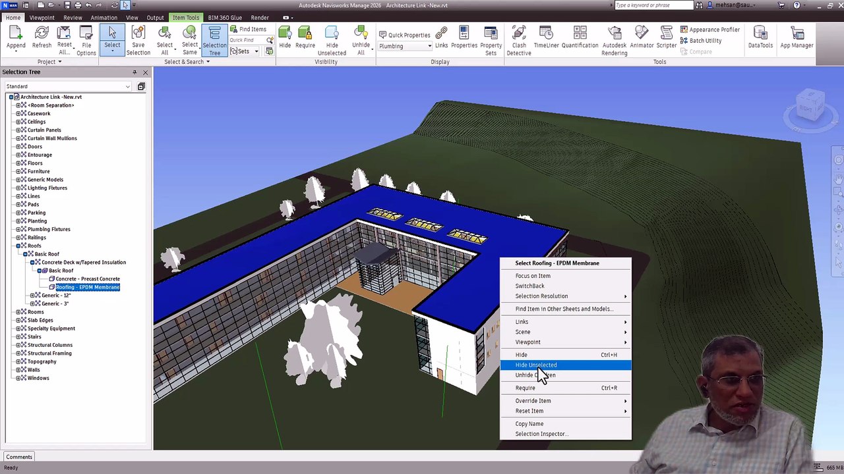Expand the Walls tree node

click(18, 370)
